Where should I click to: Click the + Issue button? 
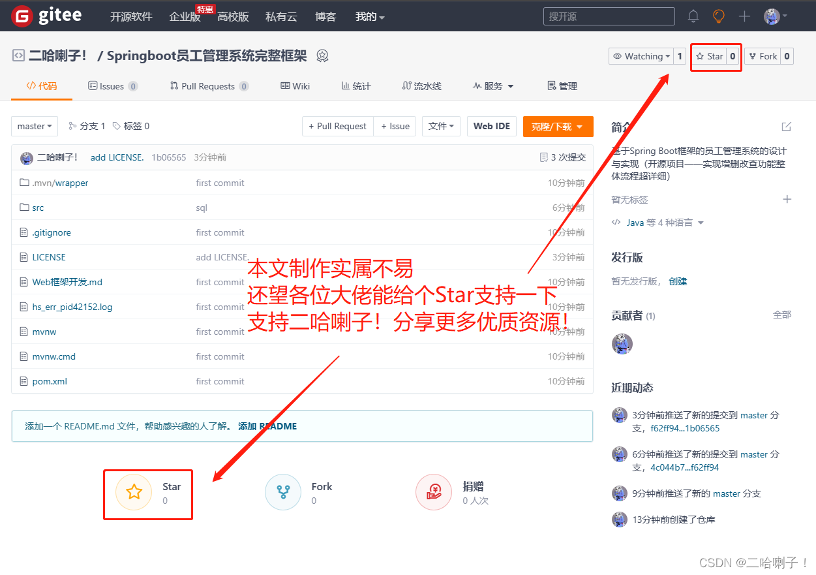coord(395,126)
